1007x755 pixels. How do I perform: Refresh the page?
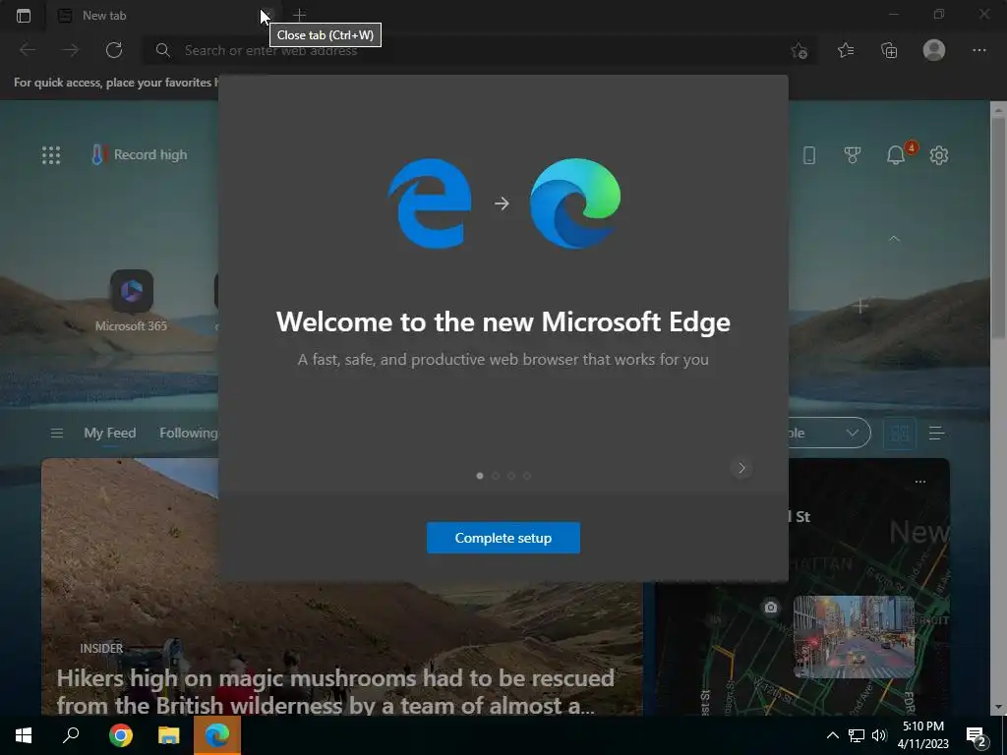coord(114,50)
